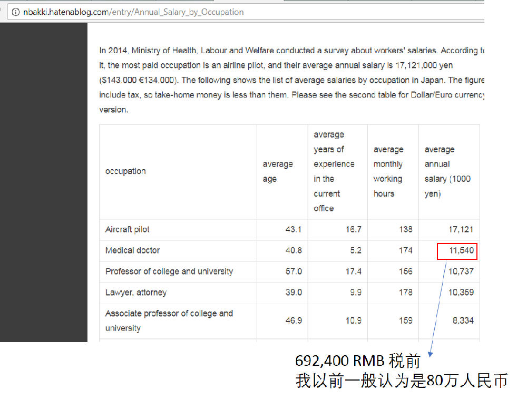
Task: Click the 'average annual salary (1000 yen)' header
Action: pos(447,171)
